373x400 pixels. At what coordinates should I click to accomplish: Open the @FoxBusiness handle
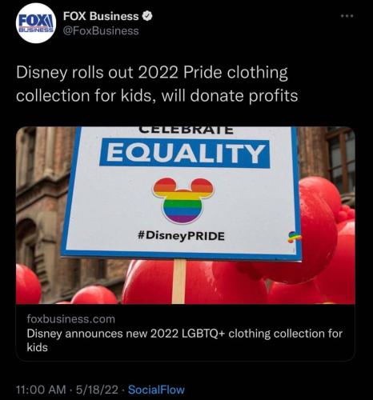pyautogui.click(x=101, y=31)
